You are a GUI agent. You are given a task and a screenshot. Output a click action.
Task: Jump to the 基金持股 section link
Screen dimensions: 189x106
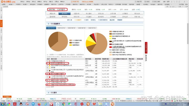[x=112, y=20]
